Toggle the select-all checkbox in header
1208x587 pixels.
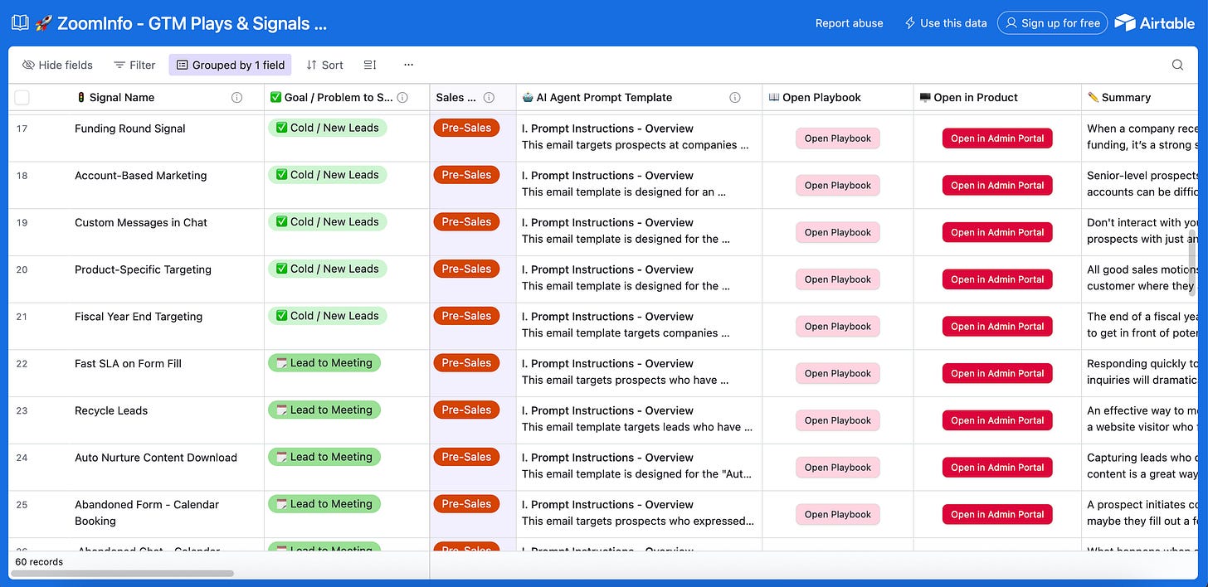pyautogui.click(x=22, y=98)
